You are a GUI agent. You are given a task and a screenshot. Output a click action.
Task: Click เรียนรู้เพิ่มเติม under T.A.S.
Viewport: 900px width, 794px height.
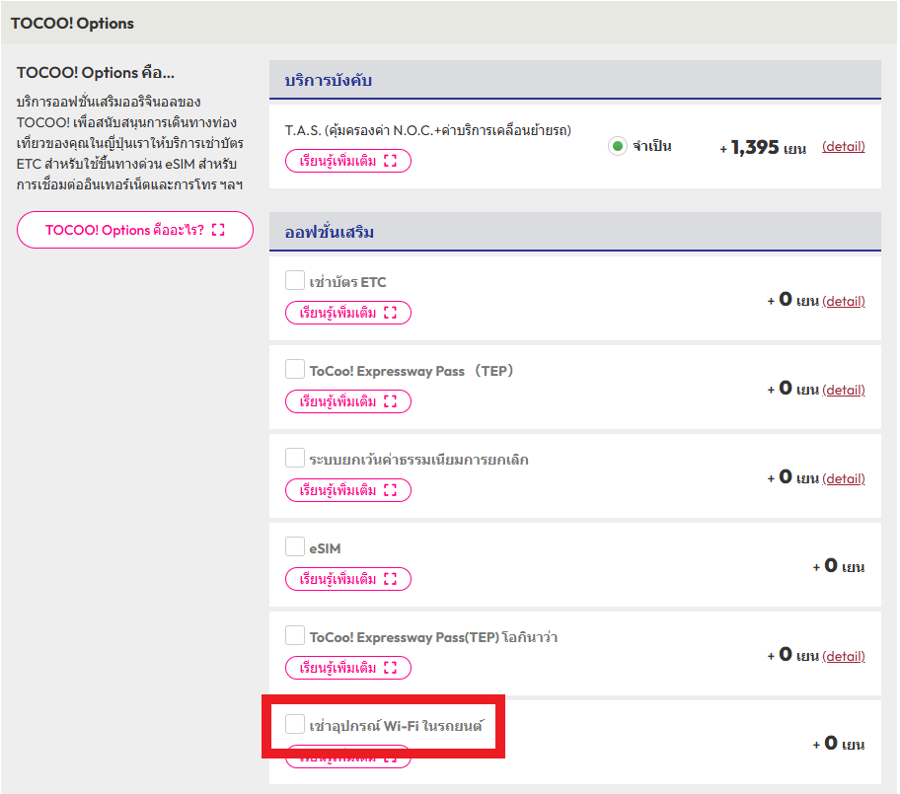coord(347,161)
